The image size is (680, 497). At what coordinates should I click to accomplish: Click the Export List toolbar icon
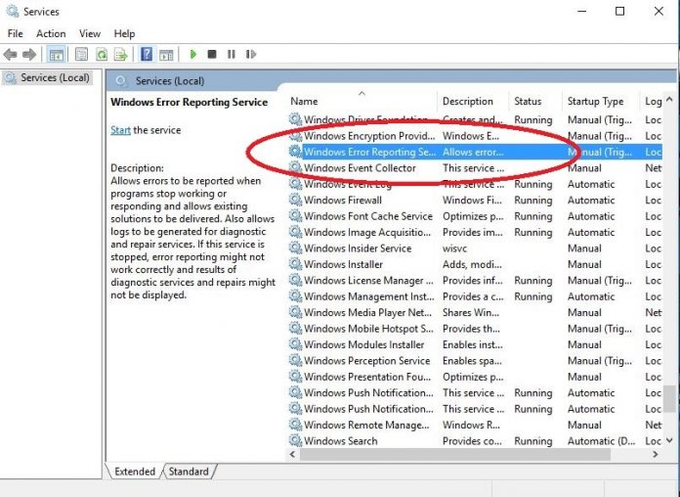click(120, 55)
